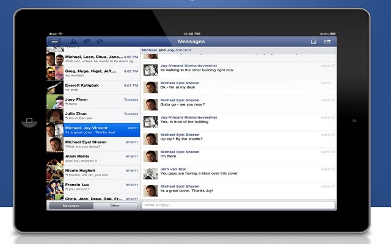This screenshot has width=391, height=244.
Task: Open Greg, Hugo, Nigel, Jeff conversation
Action: pyautogui.click(x=93, y=73)
